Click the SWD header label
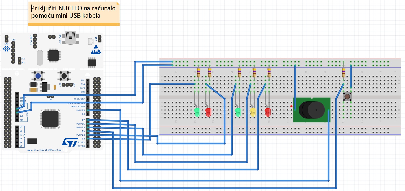The image size is (405, 191). click(13, 40)
